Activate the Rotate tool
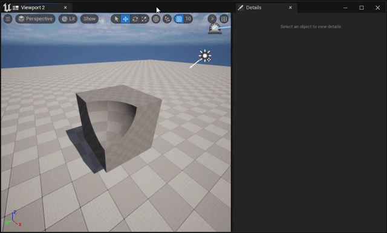Screen dimensions: 387x233 point(135,19)
